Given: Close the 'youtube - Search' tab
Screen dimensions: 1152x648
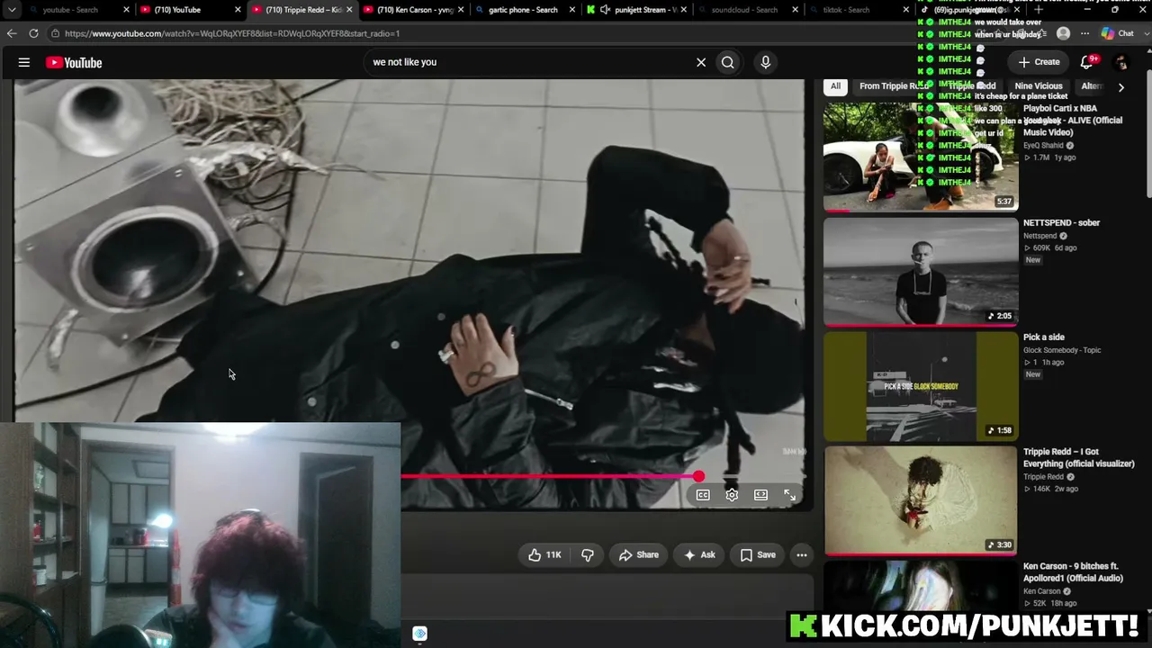Looking at the screenshot, I should (x=126, y=10).
